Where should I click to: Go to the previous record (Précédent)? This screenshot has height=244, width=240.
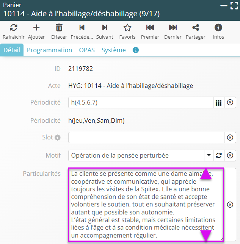[82, 28]
